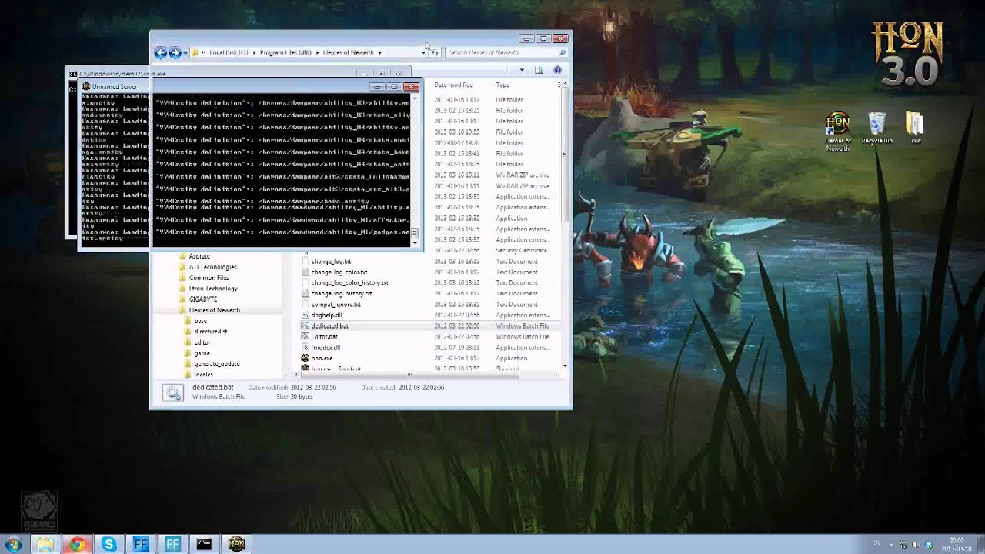Open Windows Explorer from the taskbar
This screenshot has height=554, width=985.
45,544
